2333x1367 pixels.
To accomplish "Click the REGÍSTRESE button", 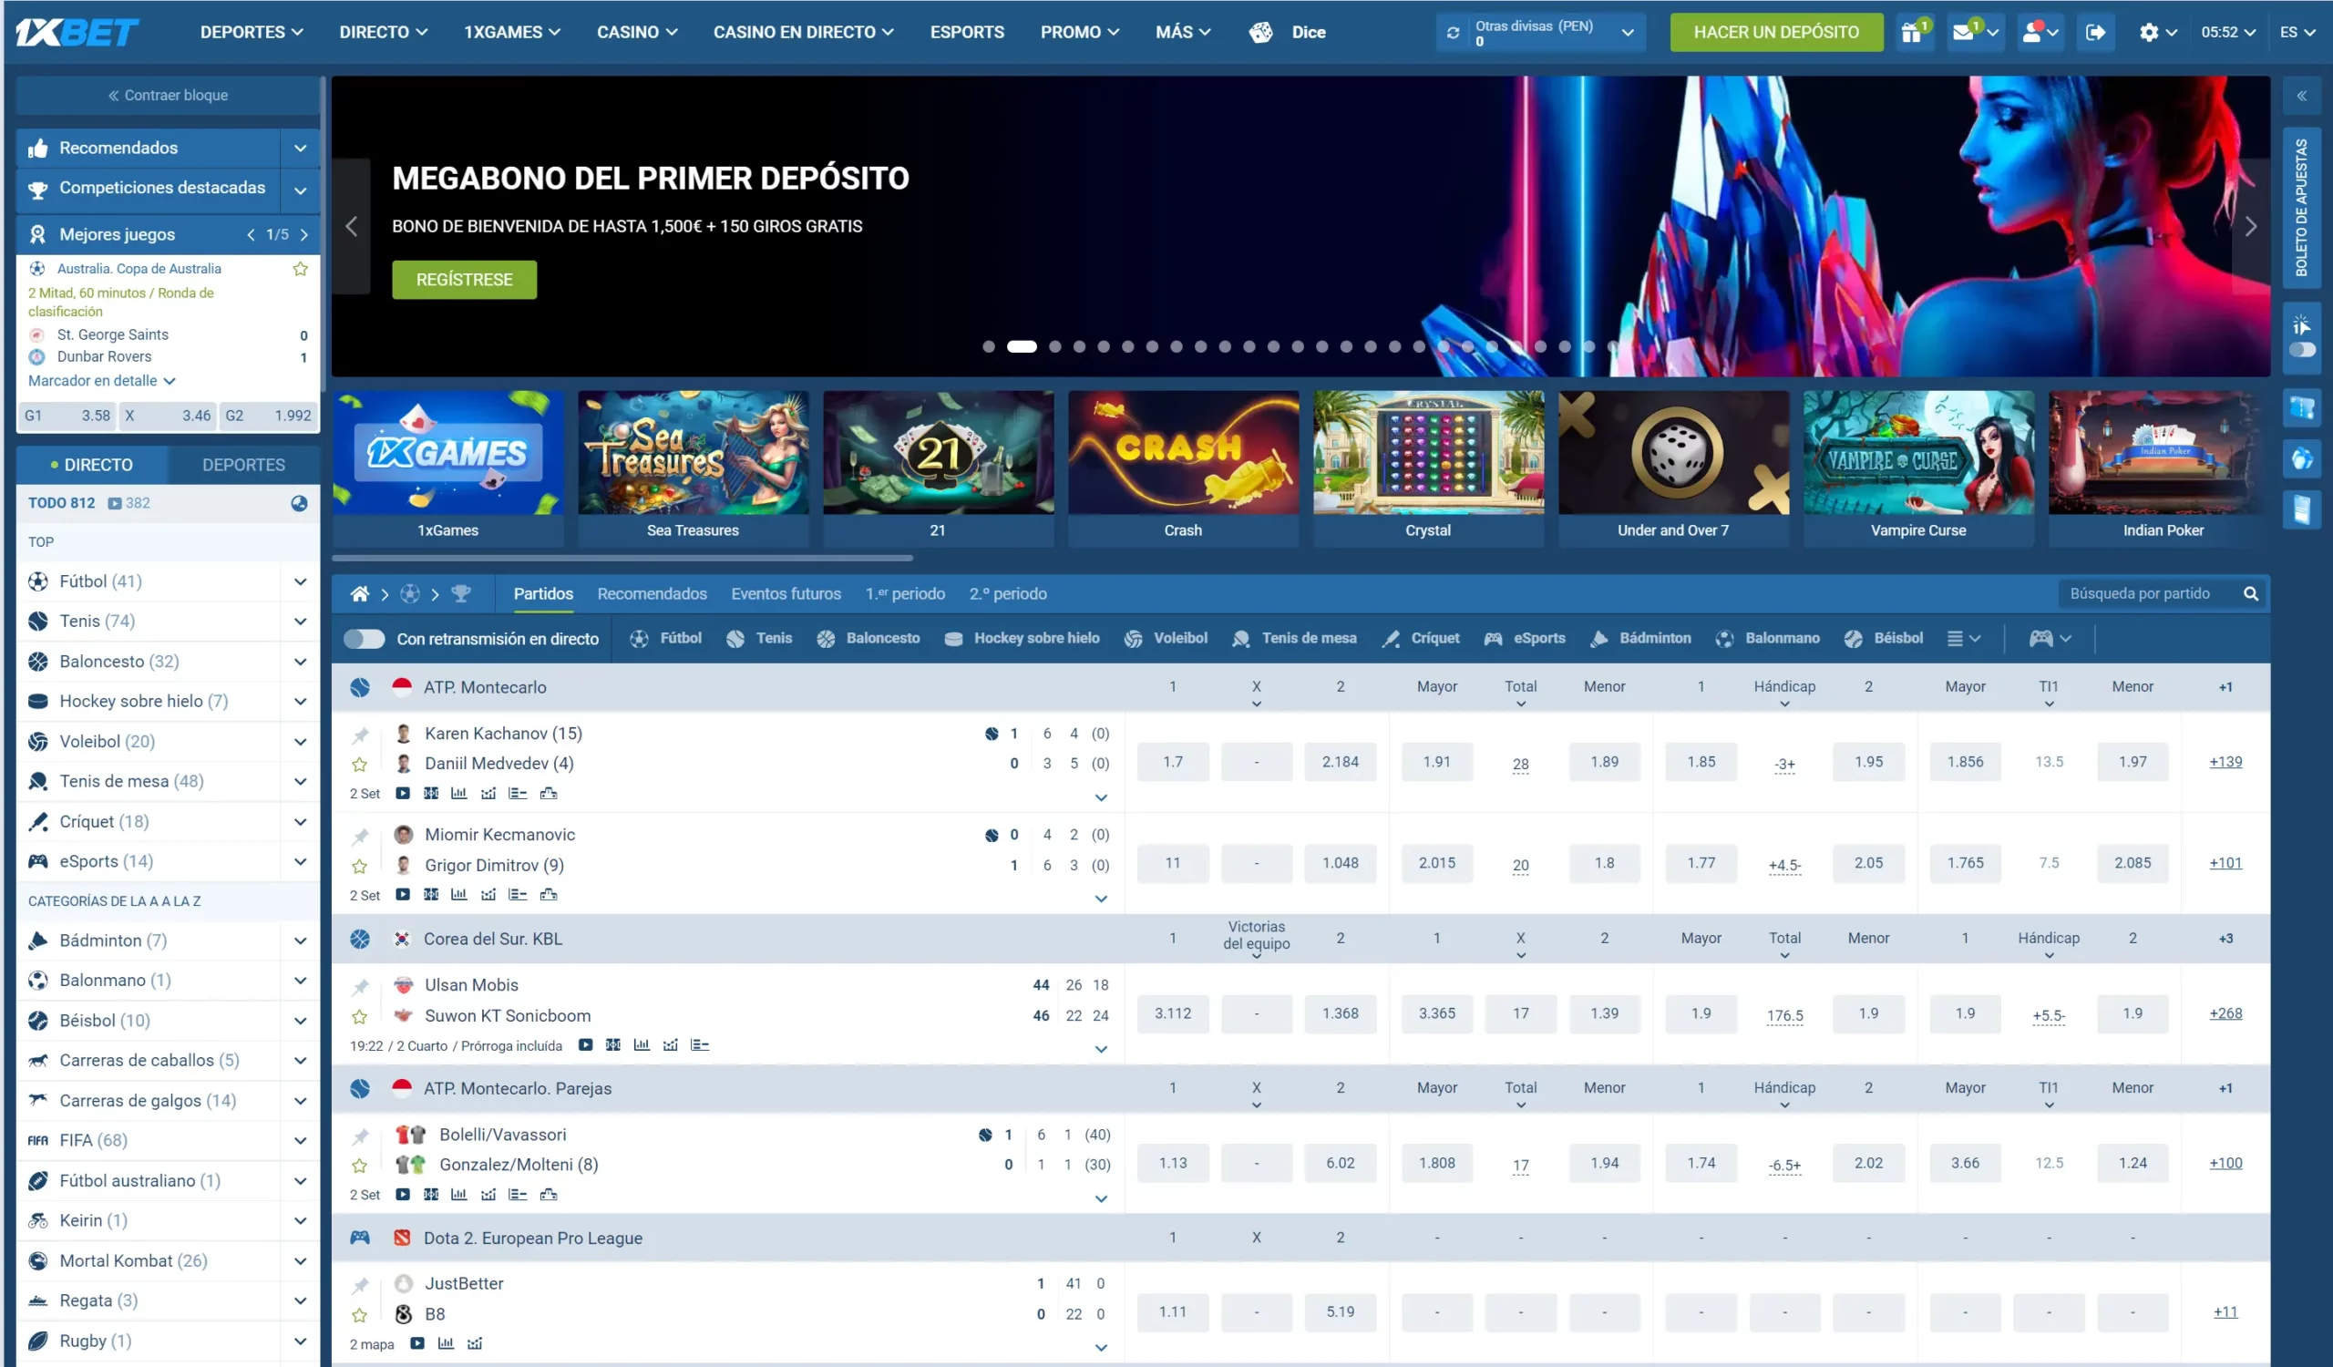I will pos(464,280).
